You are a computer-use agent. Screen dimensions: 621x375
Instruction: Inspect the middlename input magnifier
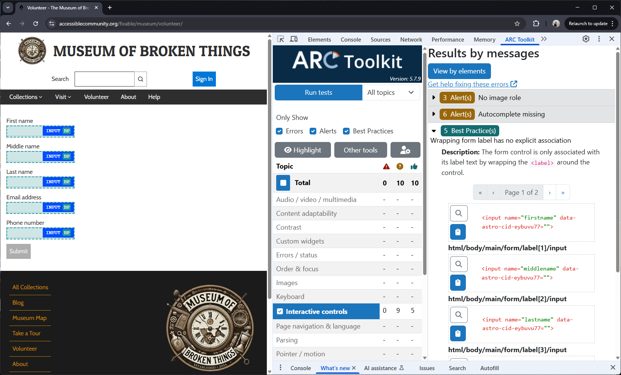[458, 264]
